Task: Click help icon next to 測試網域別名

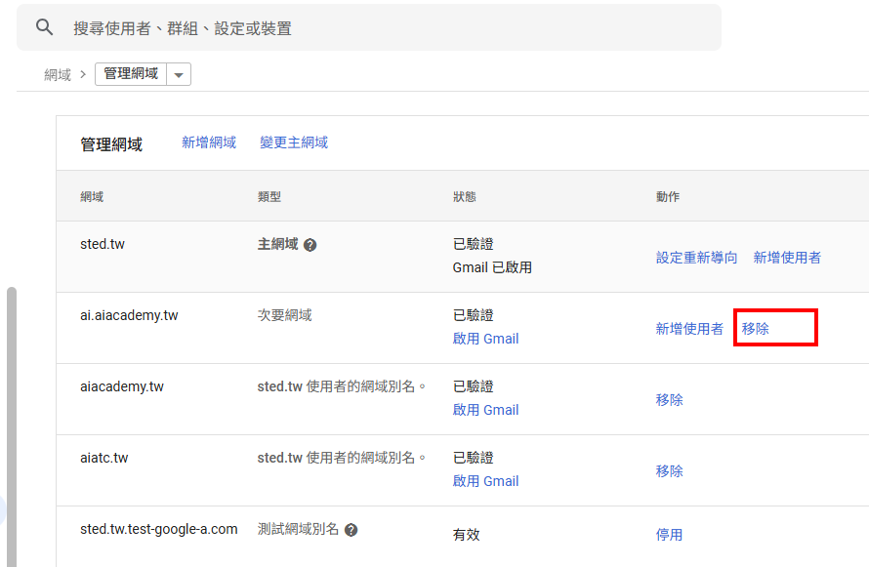Action: (x=351, y=530)
